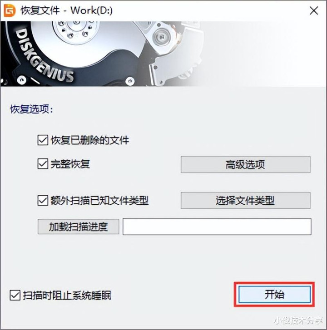
Task: Click the 恢复文件 - Work(D:) title text
Action: click(x=67, y=10)
